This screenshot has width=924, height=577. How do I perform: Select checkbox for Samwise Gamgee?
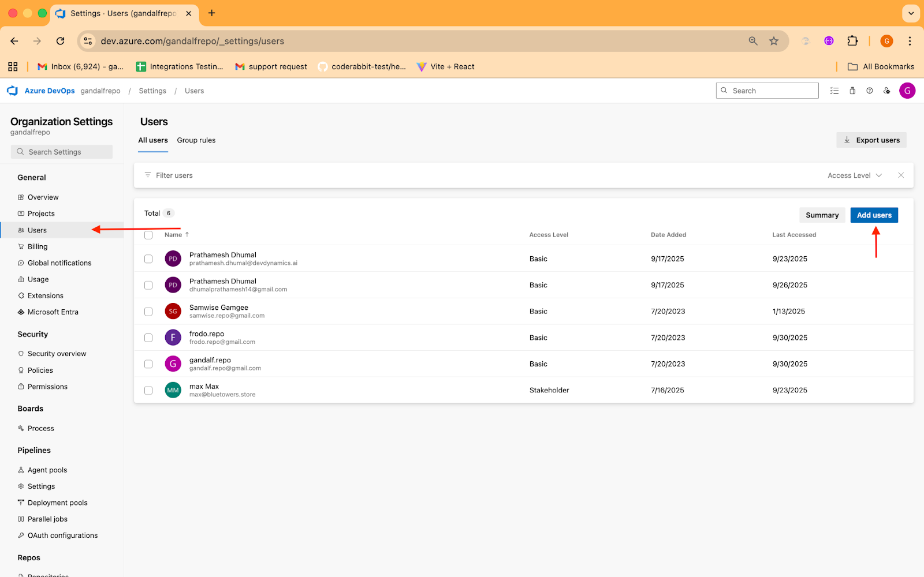pyautogui.click(x=148, y=312)
